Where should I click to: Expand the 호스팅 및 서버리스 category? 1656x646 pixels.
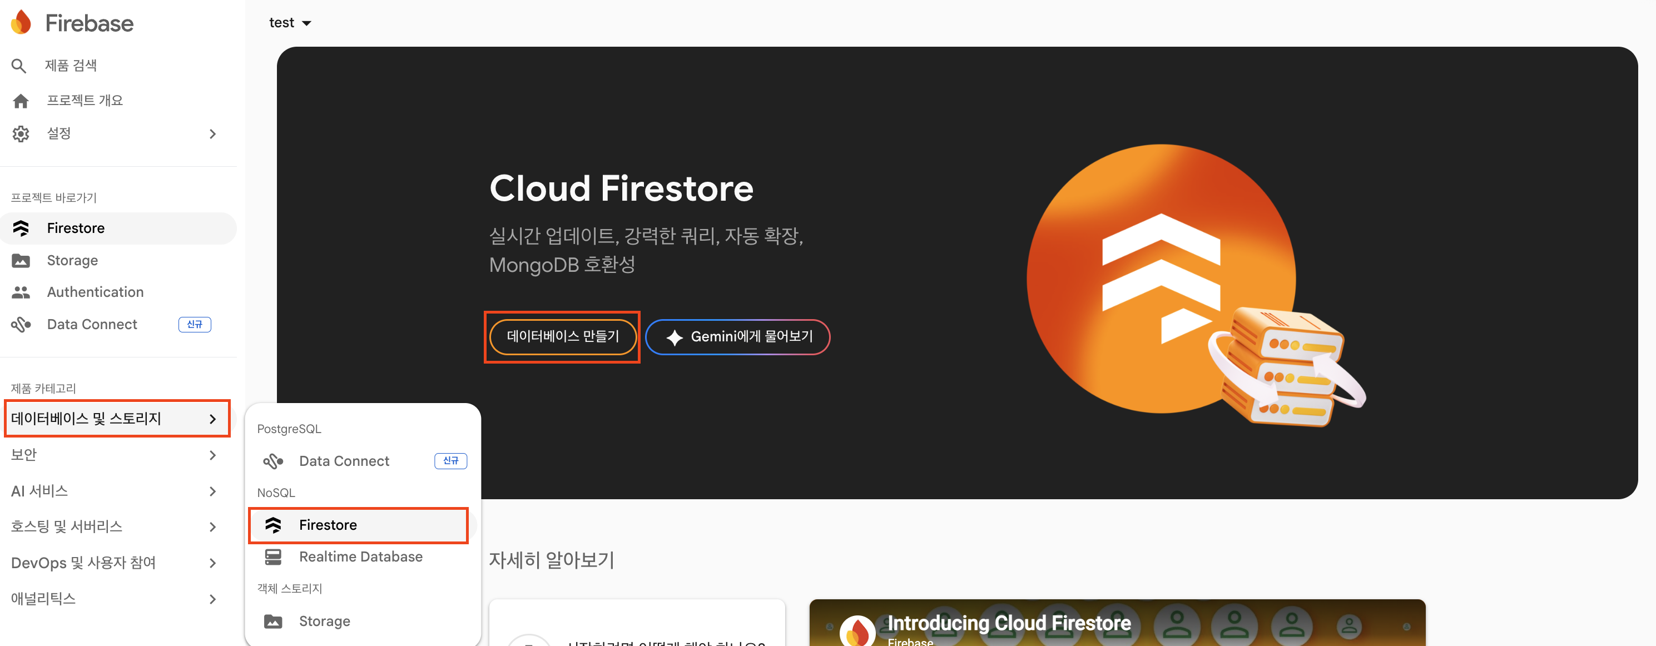[x=118, y=526]
